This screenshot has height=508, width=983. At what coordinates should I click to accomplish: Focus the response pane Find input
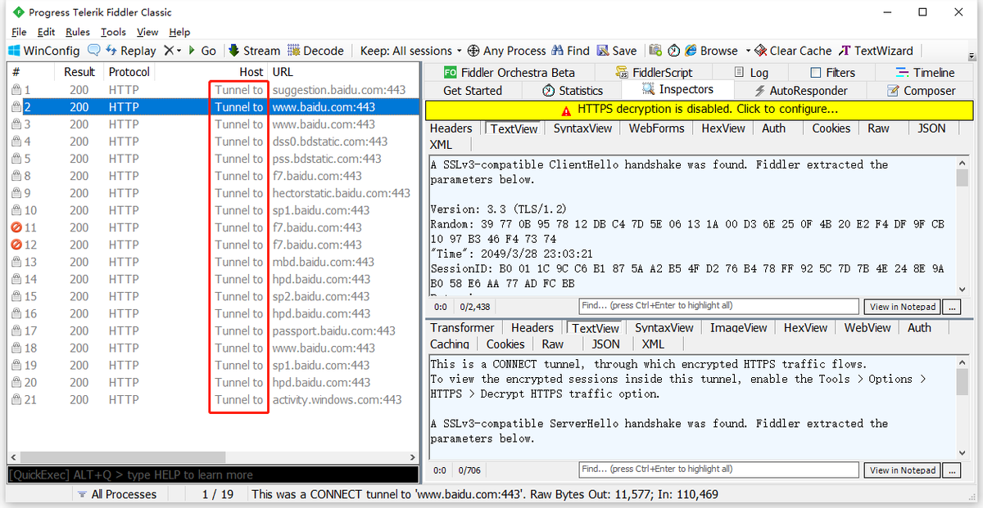719,470
